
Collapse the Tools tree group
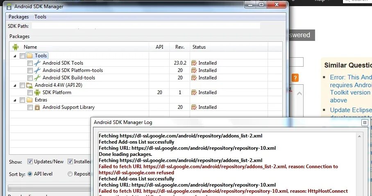tap(15, 56)
